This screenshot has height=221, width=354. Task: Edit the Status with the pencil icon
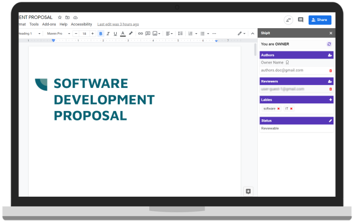tap(330, 120)
